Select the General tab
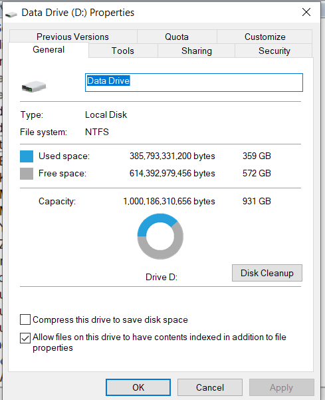The height and width of the screenshot is (400, 325). point(49,50)
